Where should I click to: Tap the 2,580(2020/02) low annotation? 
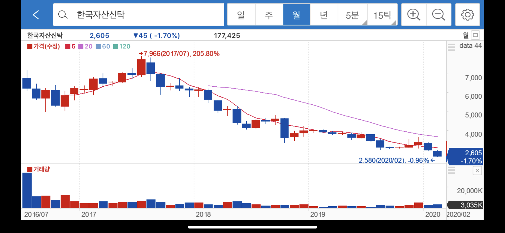click(397, 160)
